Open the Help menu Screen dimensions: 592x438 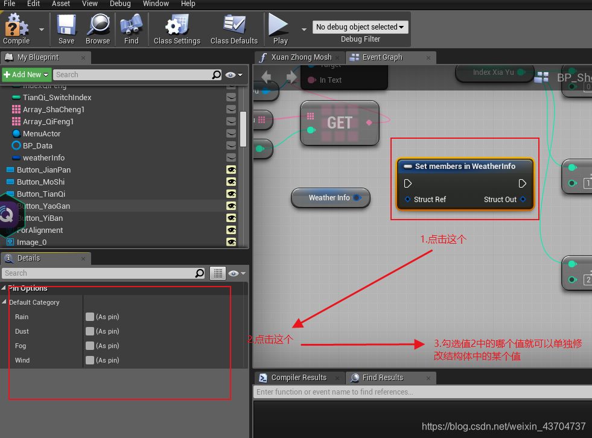point(188,4)
